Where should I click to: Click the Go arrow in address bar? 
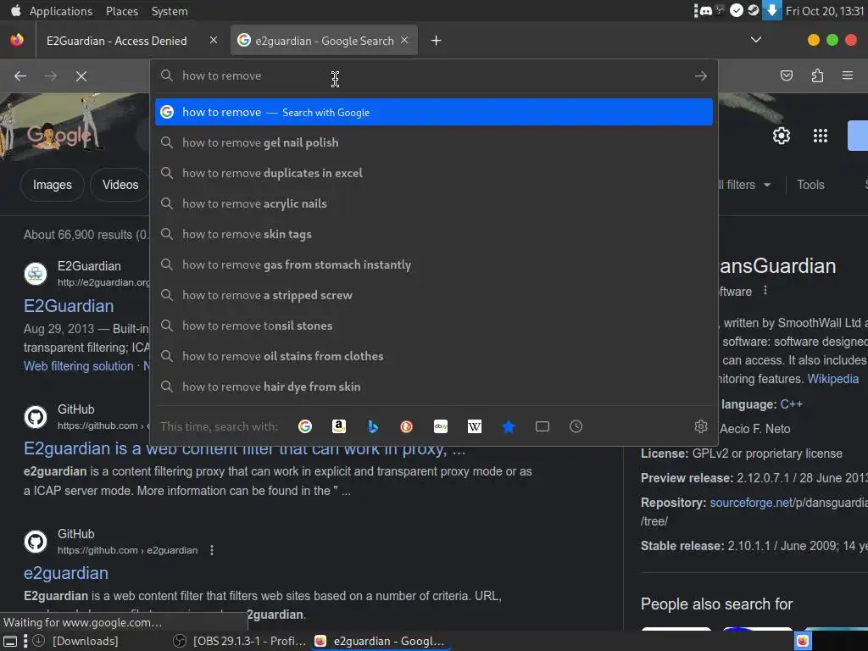701,75
